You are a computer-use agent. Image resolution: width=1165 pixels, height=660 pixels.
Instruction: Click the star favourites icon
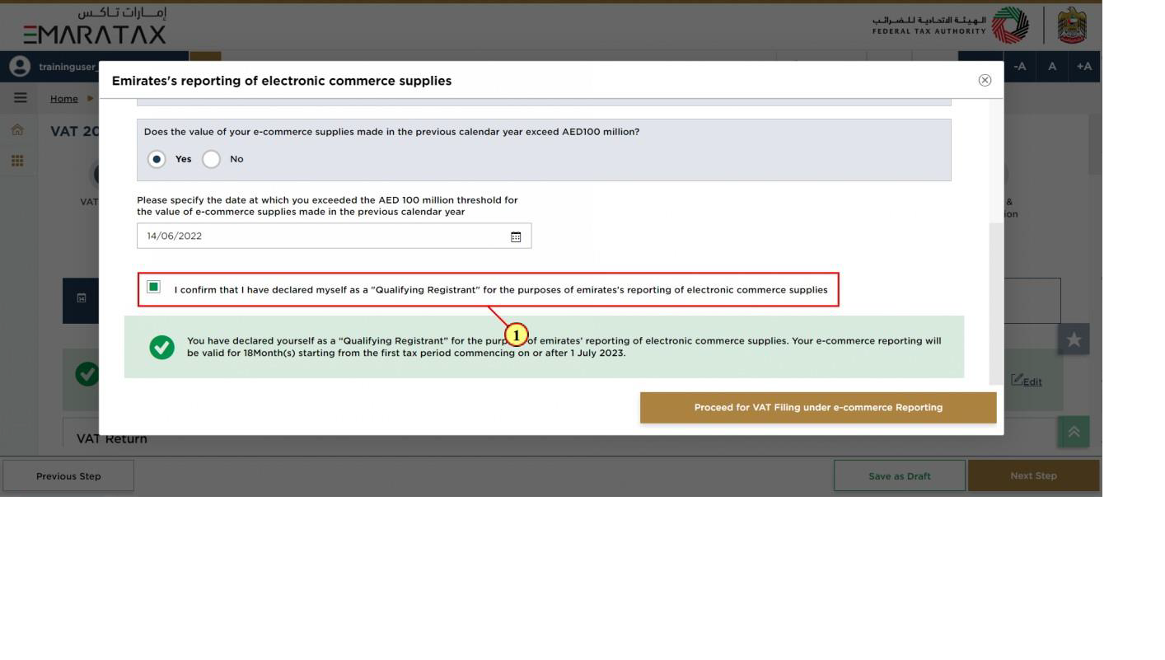pos(1074,339)
